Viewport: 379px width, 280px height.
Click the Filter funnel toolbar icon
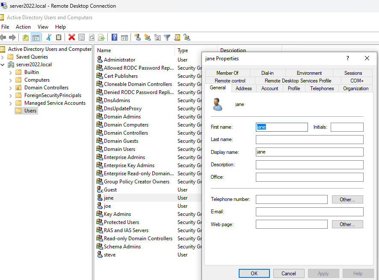tap(167, 38)
